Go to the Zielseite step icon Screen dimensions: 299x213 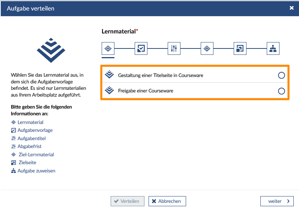(240, 48)
